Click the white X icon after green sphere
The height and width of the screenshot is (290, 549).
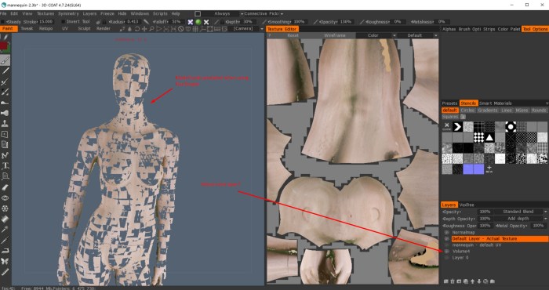click(206, 22)
